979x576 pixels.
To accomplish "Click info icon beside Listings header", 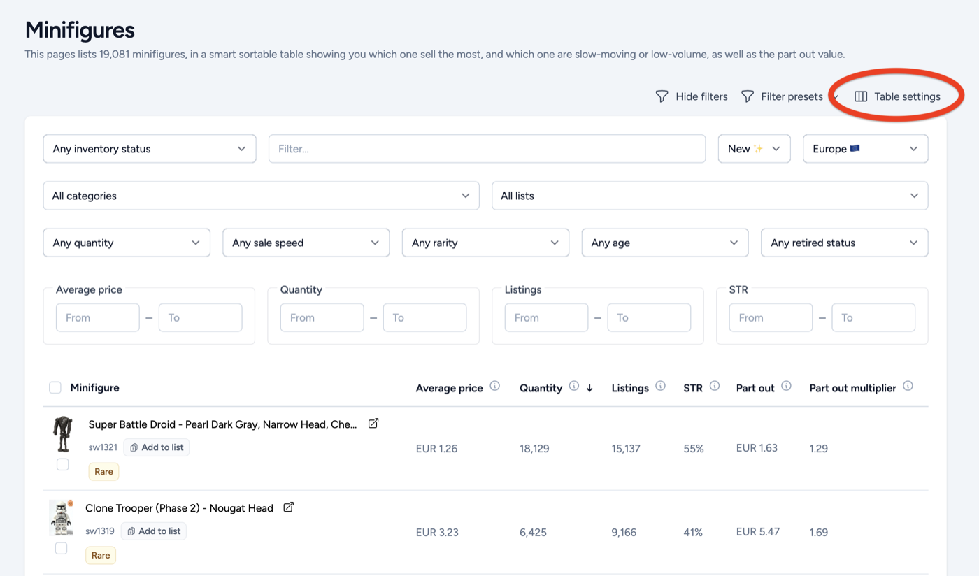I will click(x=661, y=386).
